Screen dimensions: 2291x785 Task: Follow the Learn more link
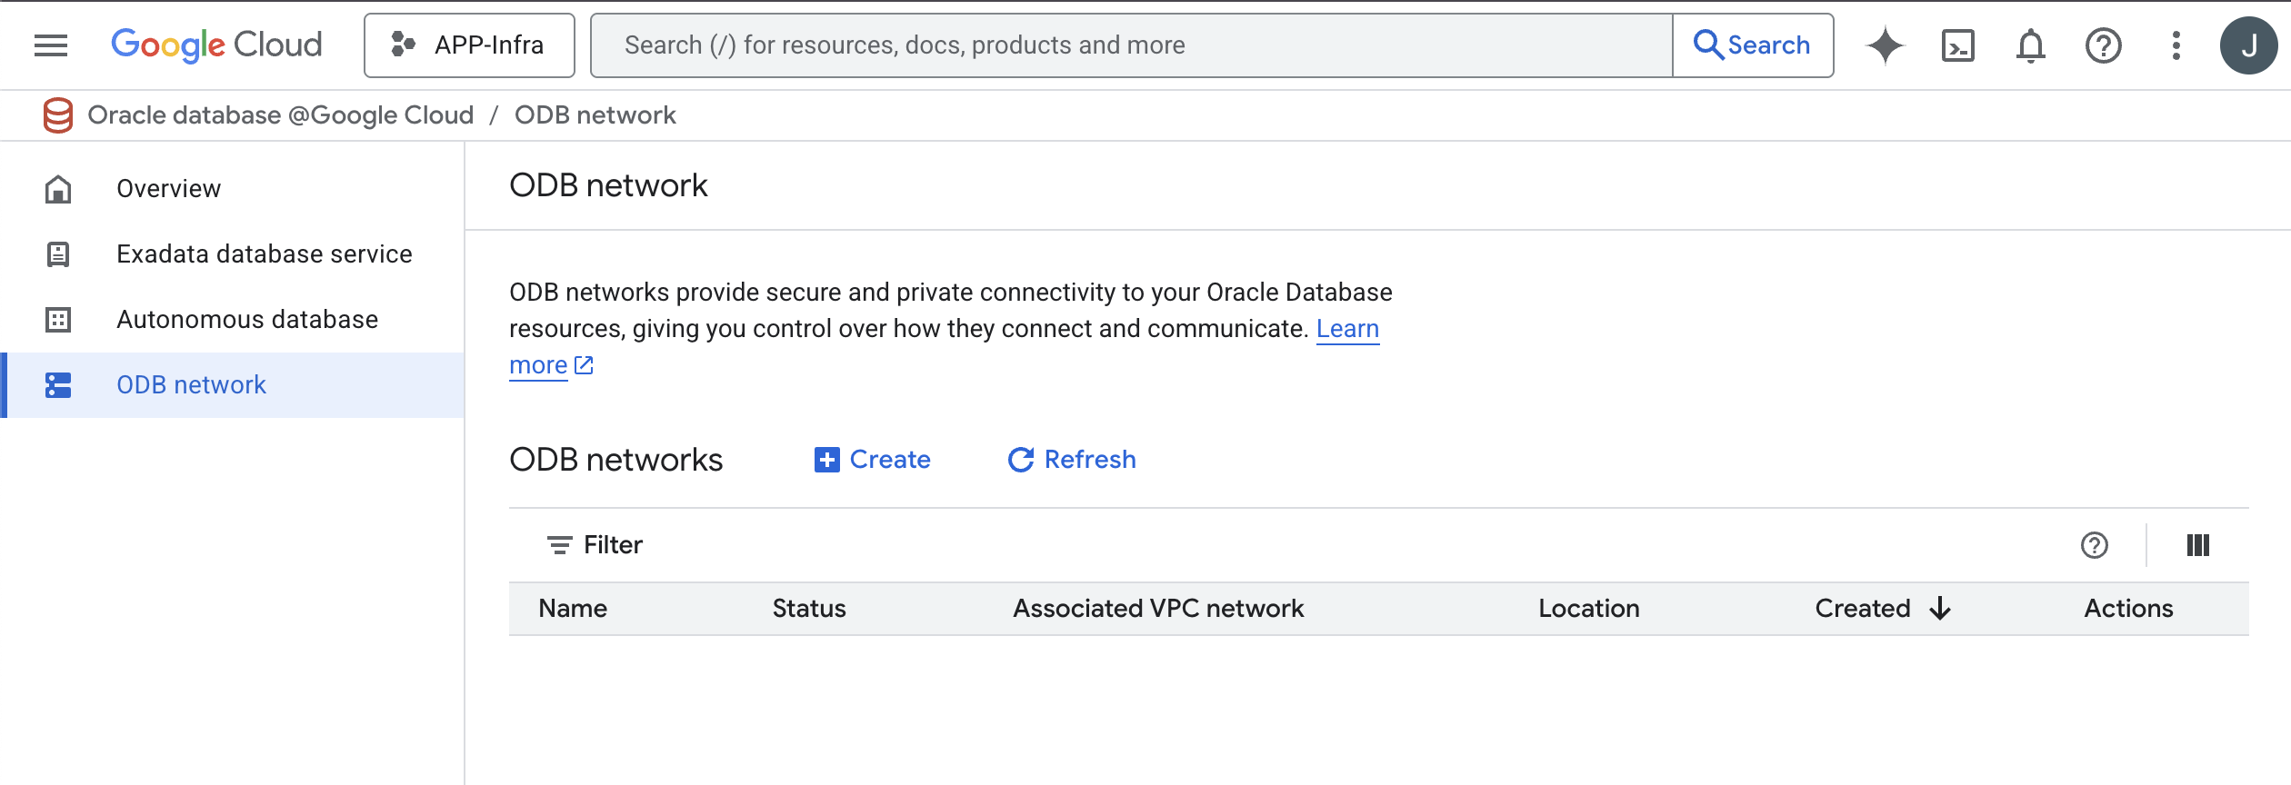coord(1347,329)
